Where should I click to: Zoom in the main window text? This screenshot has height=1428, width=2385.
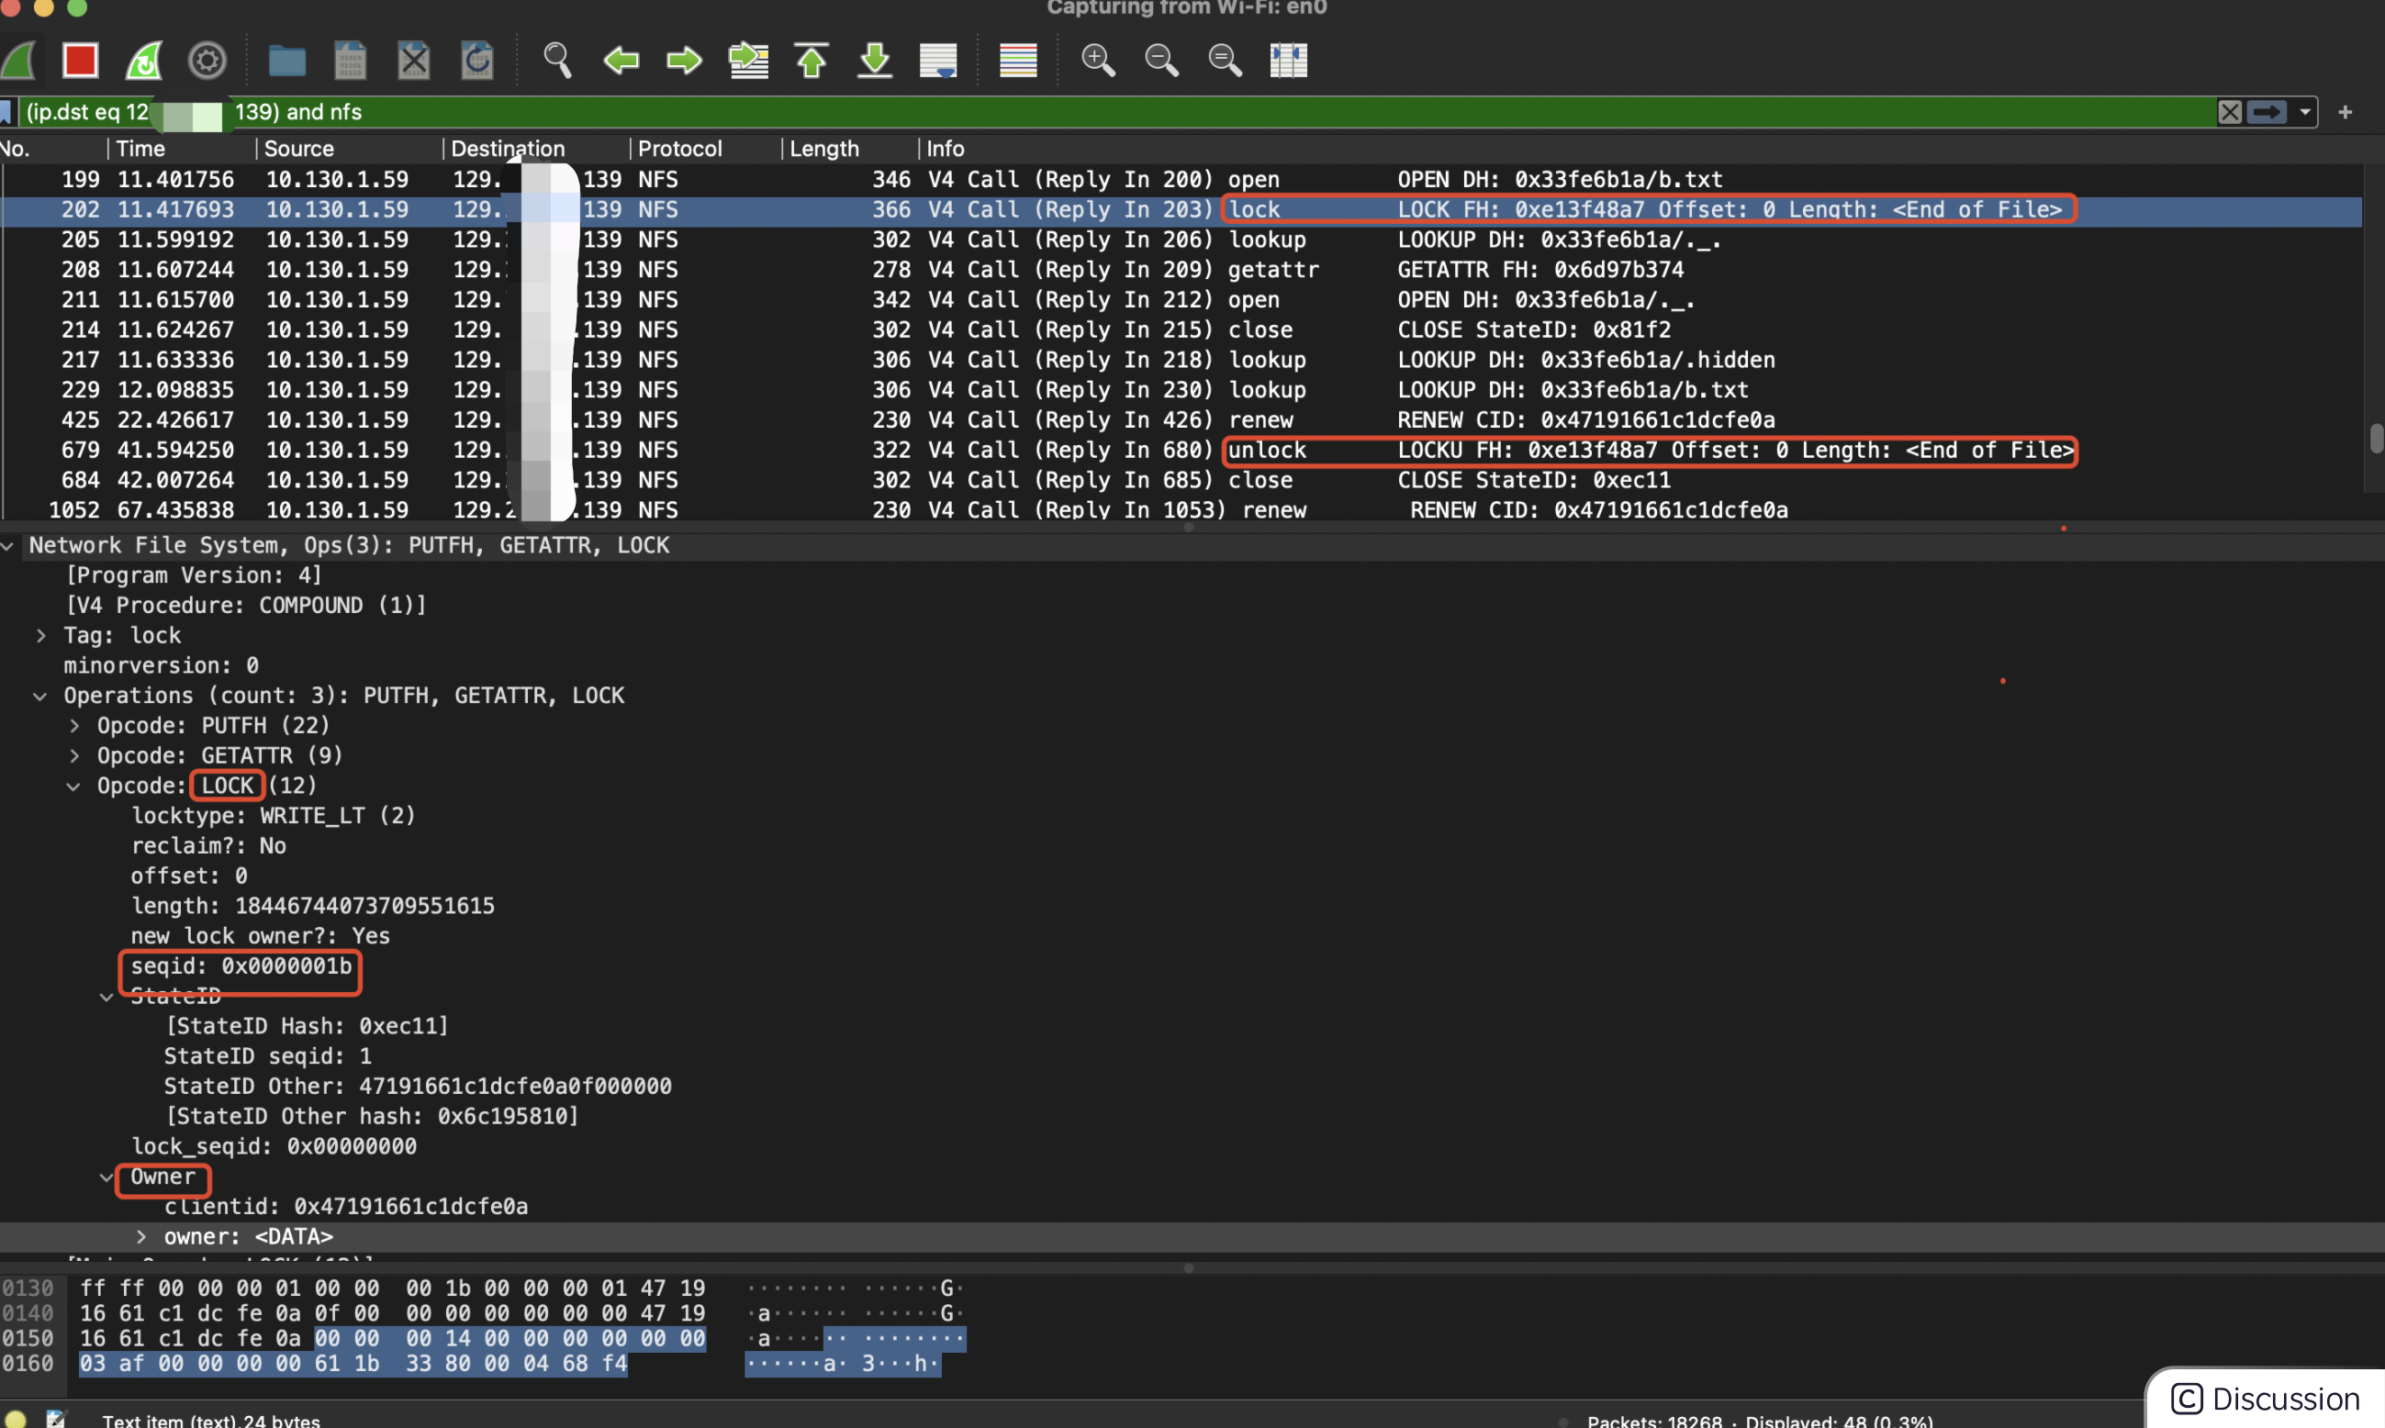click(1098, 61)
